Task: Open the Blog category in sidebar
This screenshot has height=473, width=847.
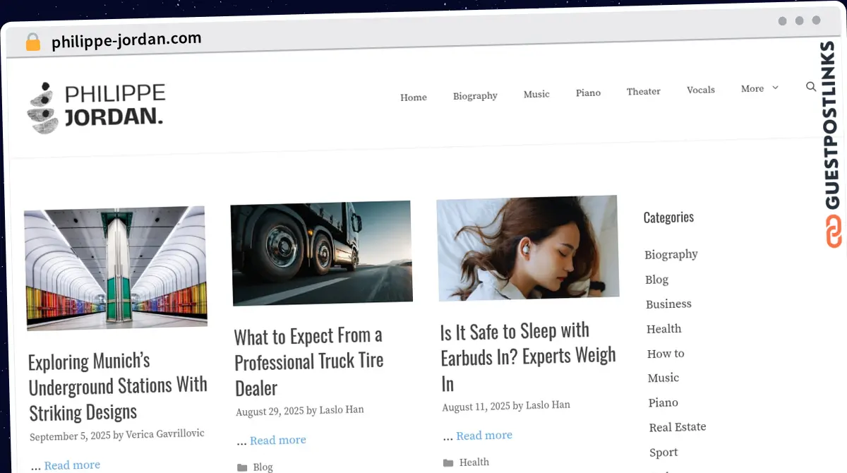Action: [656, 280]
